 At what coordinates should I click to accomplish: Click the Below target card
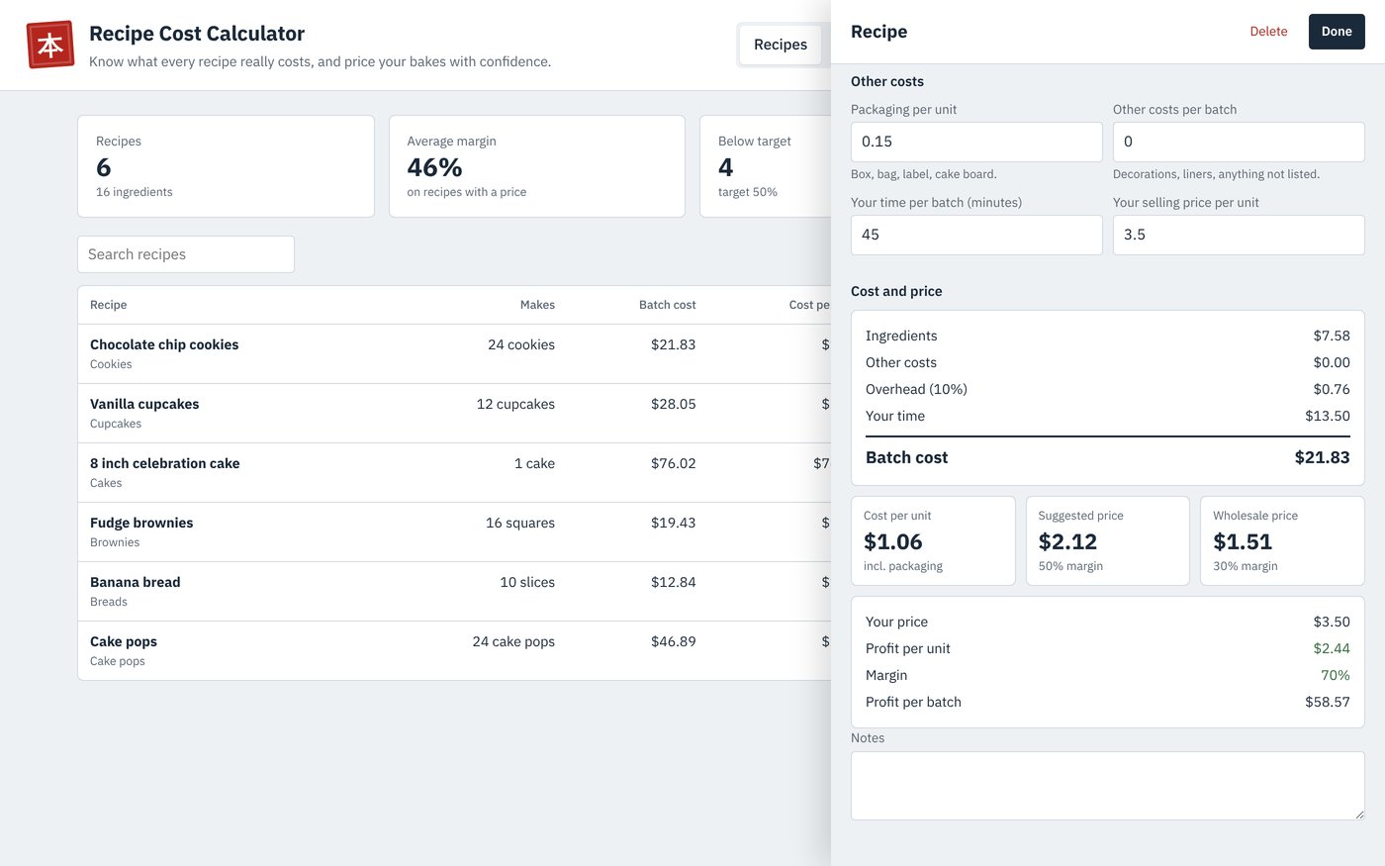766,166
